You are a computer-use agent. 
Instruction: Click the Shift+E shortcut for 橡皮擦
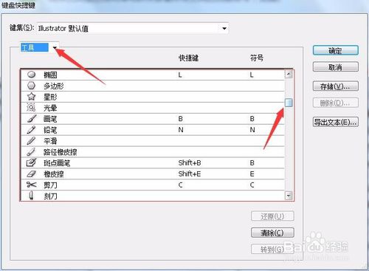click(x=190, y=174)
